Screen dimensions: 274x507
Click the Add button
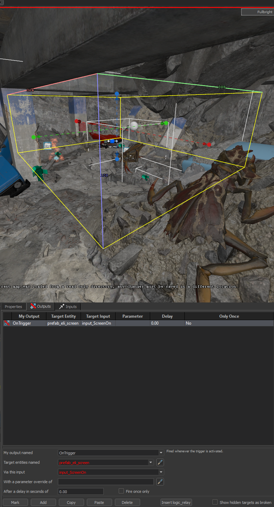[43, 502]
